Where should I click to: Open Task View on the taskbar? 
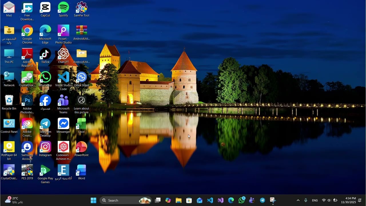pyautogui.click(x=158, y=200)
